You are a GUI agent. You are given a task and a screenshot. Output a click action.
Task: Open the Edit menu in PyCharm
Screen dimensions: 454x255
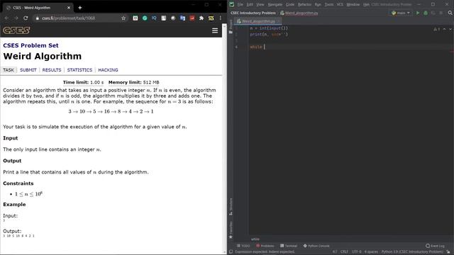coord(250,4)
